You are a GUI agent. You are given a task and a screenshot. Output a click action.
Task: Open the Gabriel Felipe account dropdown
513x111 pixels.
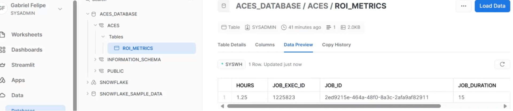click(60, 9)
